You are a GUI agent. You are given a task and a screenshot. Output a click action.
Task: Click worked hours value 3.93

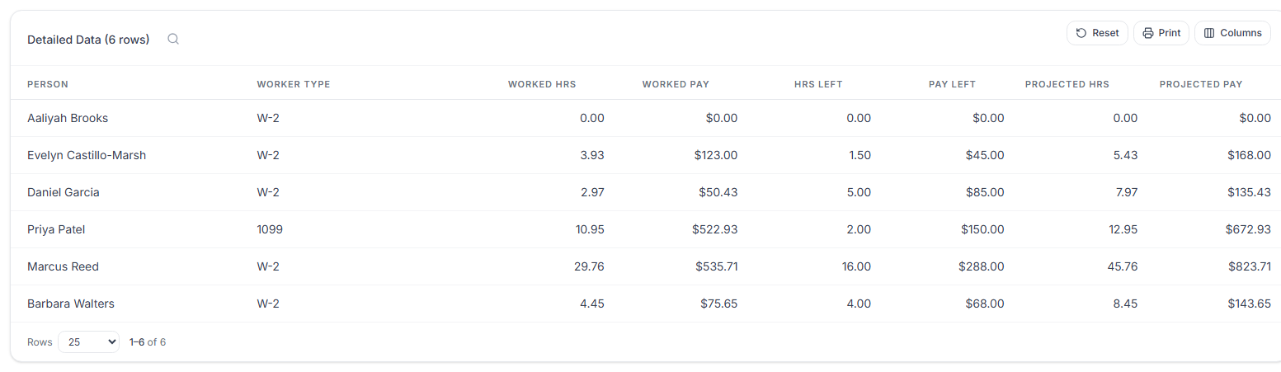pos(591,155)
